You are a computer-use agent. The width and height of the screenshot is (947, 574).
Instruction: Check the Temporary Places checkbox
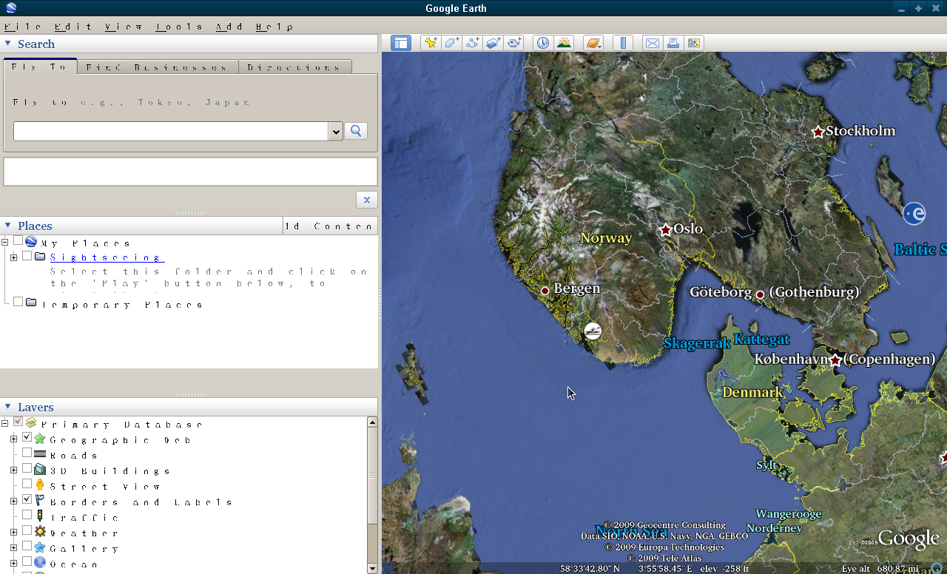18,302
